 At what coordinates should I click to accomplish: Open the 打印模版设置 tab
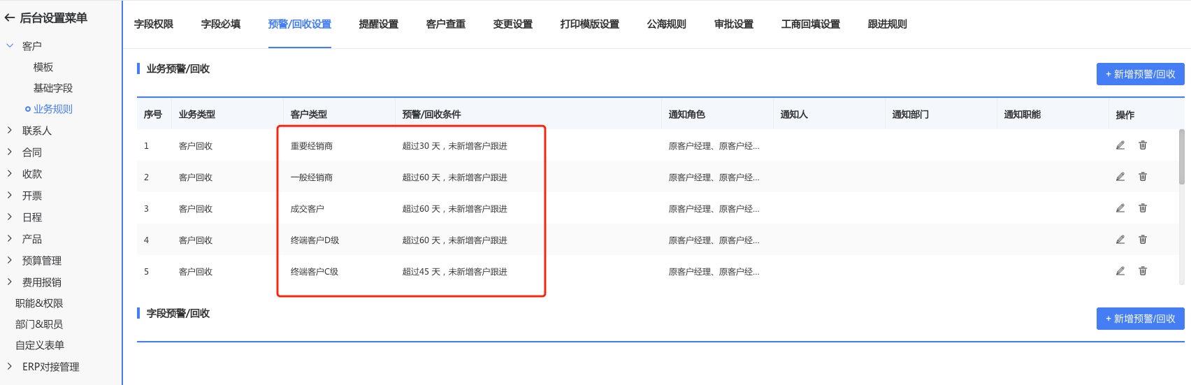590,24
